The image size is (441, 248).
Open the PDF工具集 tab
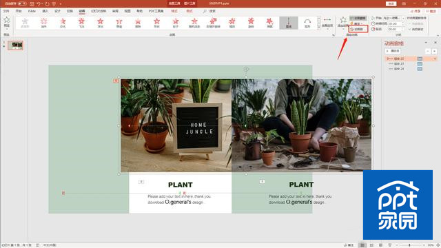[x=156, y=11]
